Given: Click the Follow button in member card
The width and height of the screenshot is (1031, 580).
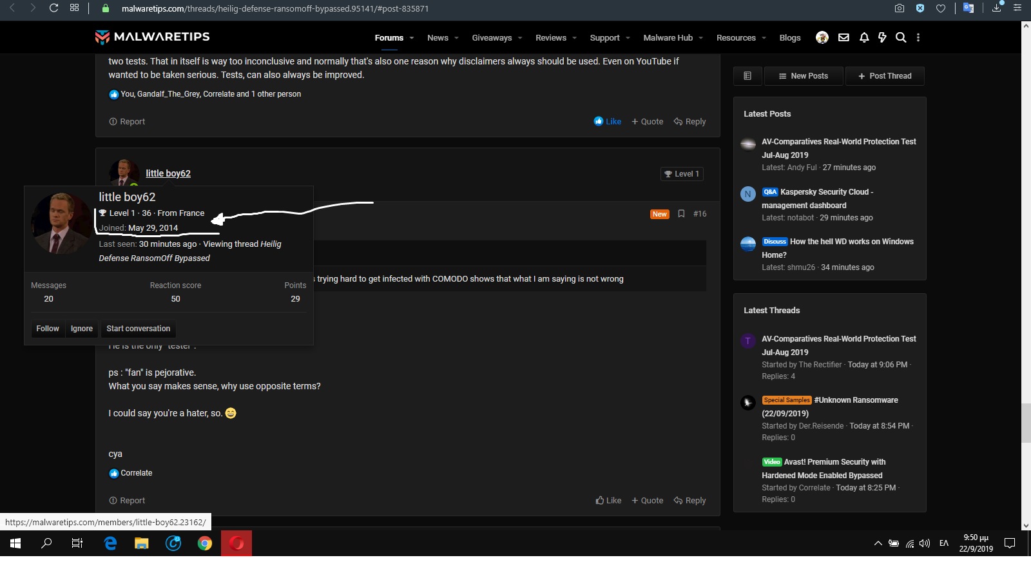Looking at the screenshot, I should (48, 329).
